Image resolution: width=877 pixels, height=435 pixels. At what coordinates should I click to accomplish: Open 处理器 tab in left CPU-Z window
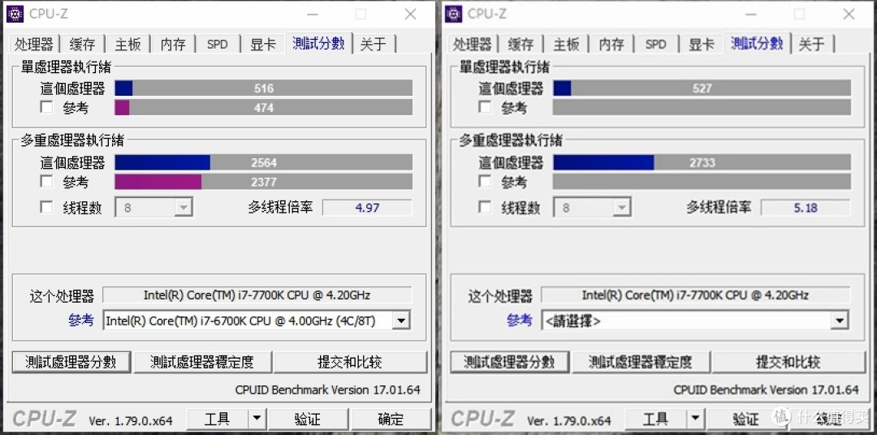[33, 44]
